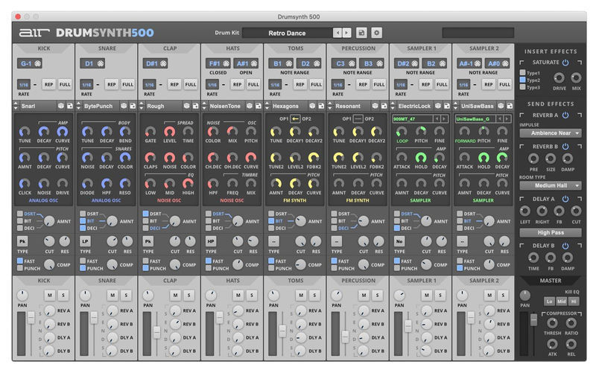Toggle the Reverb B power icon

click(x=565, y=146)
